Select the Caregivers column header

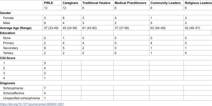point(70,3)
